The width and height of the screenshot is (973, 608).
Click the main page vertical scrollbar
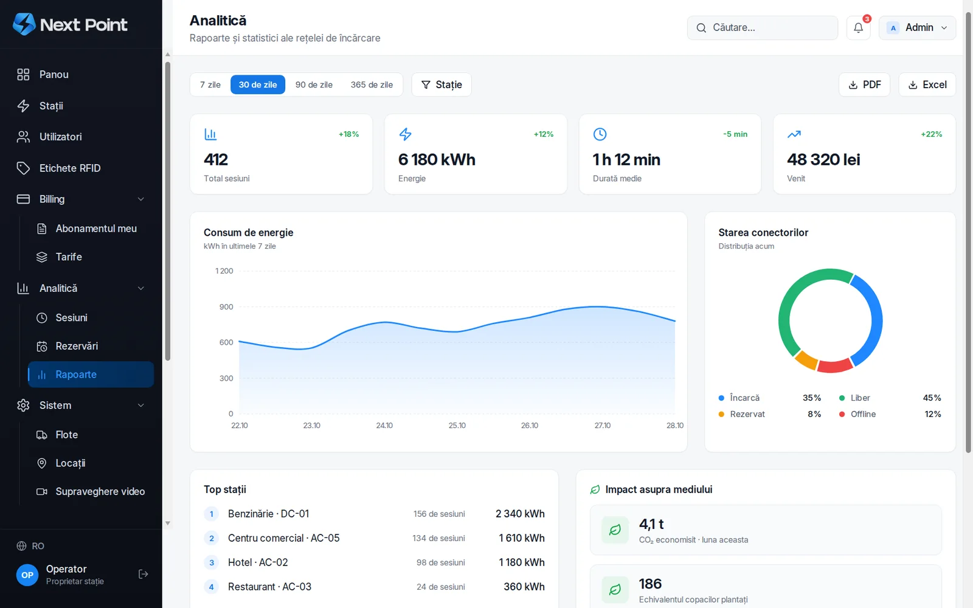click(x=968, y=231)
